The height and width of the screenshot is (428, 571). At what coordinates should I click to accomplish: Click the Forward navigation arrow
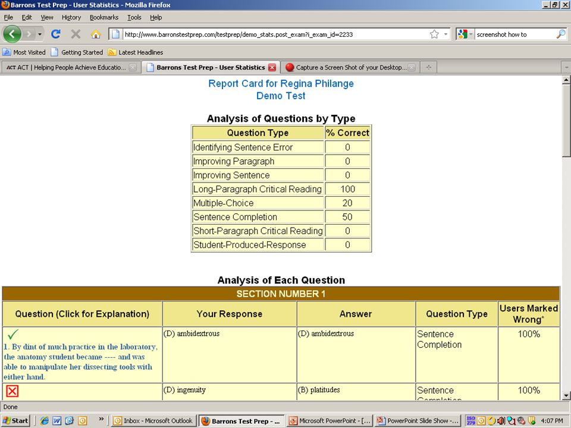29,34
